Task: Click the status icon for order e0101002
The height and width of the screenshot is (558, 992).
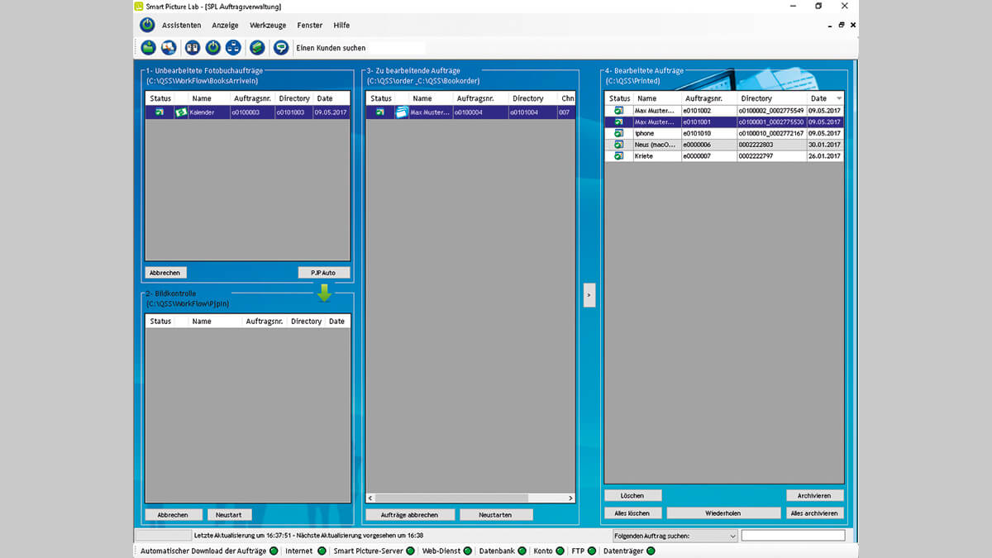Action: pos(618,110)
